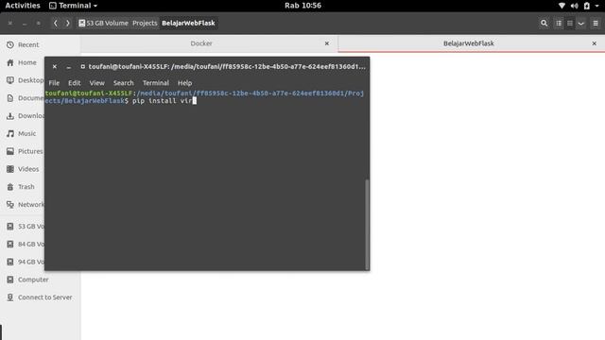Open terminal View menu
This screenshot has height=340, width=605.
[x=96, y=83]
